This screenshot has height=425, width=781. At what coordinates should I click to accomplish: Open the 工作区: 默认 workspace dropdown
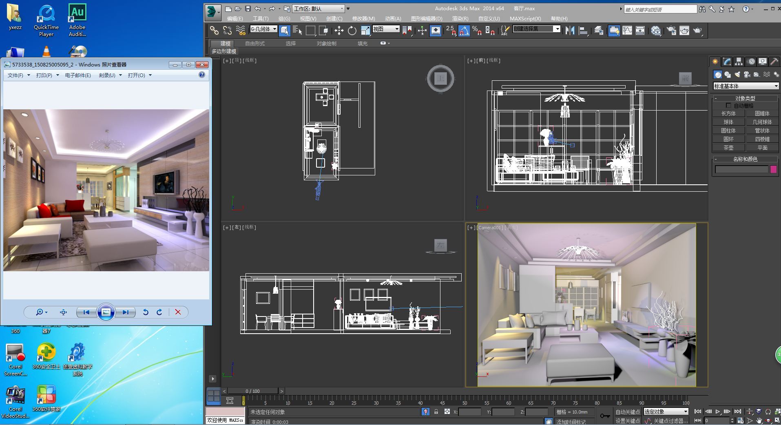point(319,9)
